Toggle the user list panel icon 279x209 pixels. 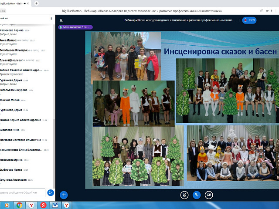61,20
